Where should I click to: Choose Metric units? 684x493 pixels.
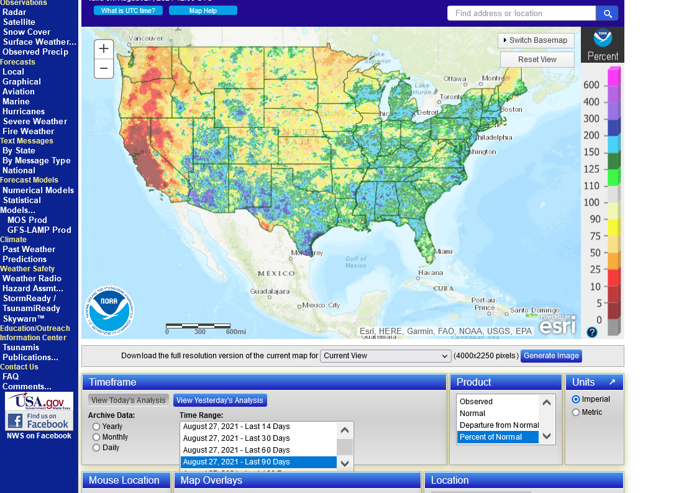(576, 412)
